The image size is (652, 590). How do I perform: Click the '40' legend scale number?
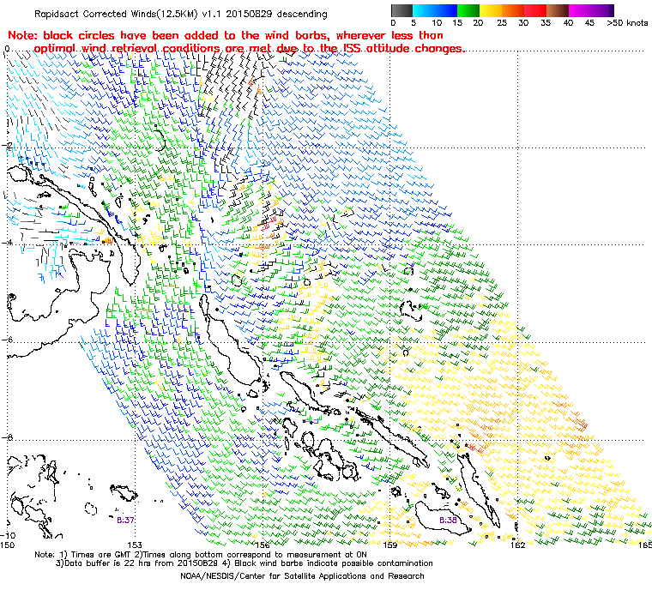tap(568, 23)
